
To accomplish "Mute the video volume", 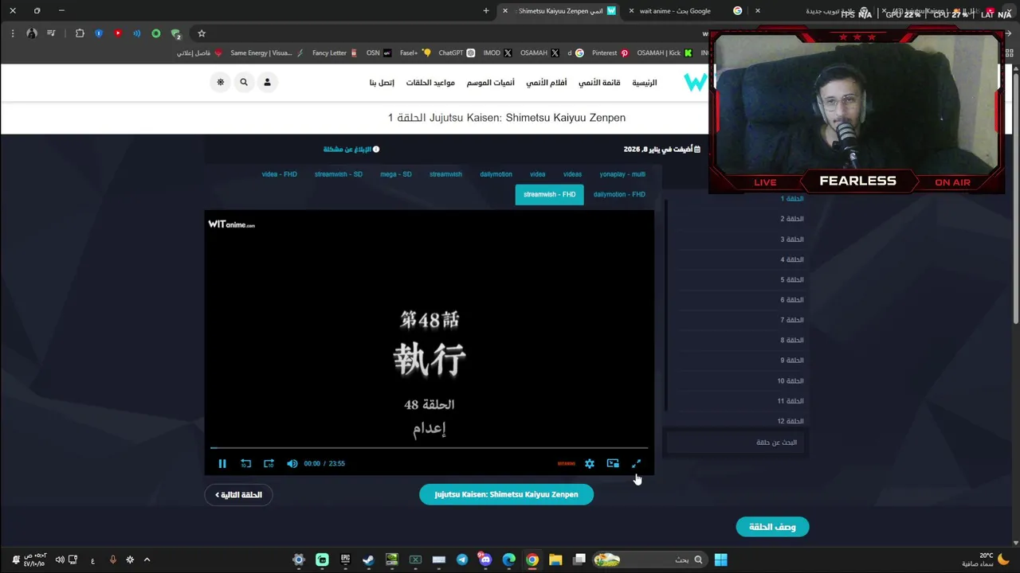I will coord(292,463).
